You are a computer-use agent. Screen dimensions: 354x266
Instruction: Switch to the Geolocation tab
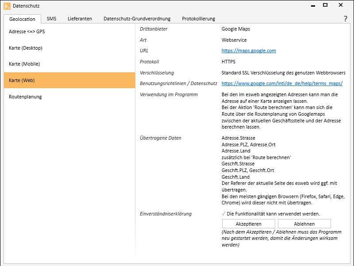[x=23, y=19]
